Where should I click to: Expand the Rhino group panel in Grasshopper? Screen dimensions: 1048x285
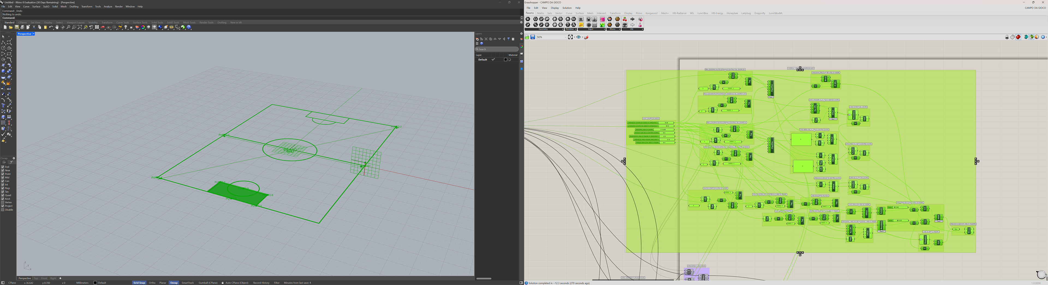620,29
